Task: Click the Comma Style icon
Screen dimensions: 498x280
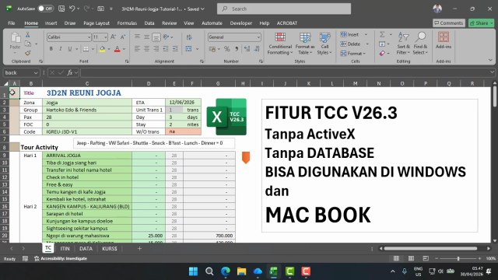Action: (x=237, y=49)
